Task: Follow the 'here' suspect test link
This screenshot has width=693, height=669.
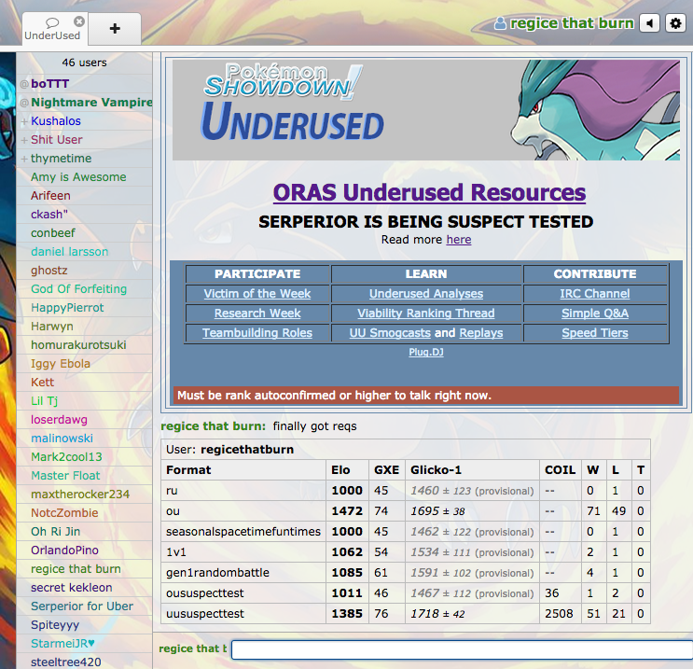Action: tap(459, 240)
